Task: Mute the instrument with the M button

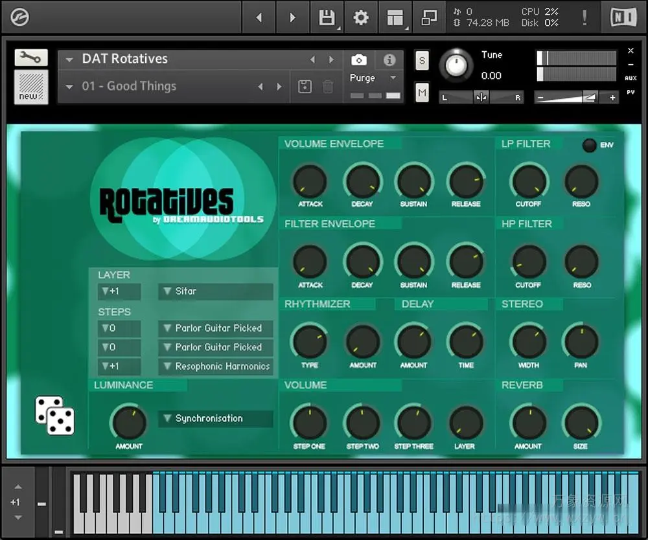Action: tap(421, 93)
